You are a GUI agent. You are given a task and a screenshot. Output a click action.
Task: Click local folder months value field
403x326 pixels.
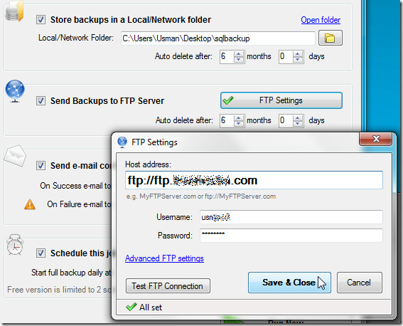(x=227, y=57)
